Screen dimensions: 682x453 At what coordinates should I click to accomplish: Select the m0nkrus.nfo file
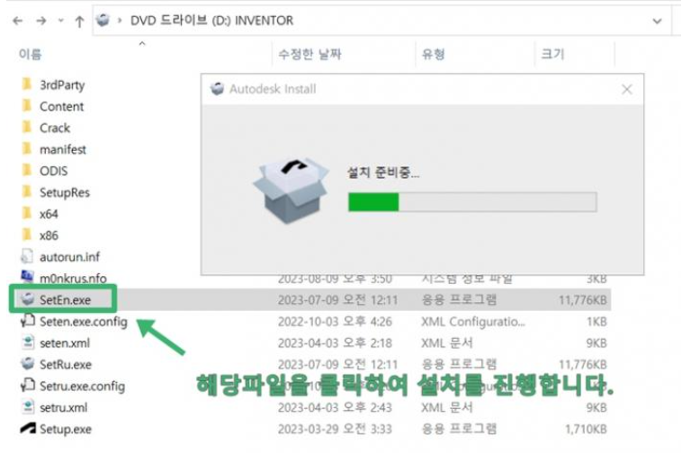pyautogui.click(x=73, y=278)
